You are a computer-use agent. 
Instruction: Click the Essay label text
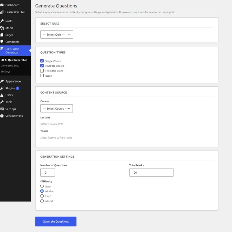click(48, 76)
